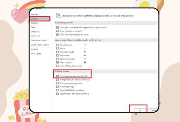
Task: Select the Display category
Action: [x=40, y=19]
